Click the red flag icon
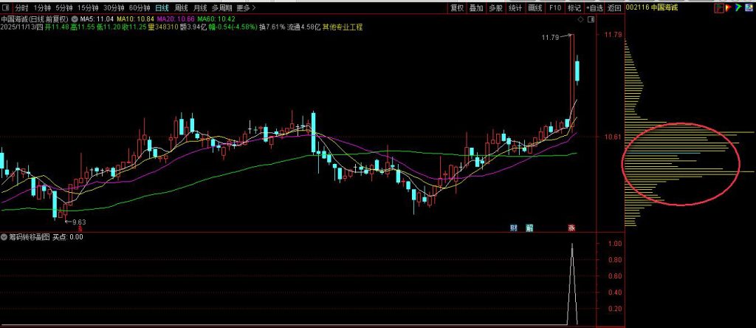 [729, 7]
